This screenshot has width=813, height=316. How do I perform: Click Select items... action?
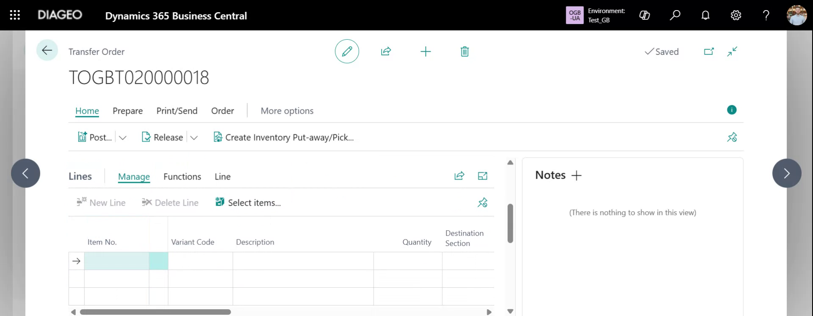point(248,203)
